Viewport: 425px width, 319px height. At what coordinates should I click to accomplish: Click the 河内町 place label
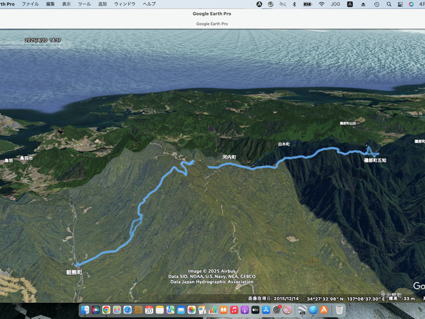pyautogui.click(x=229, y=157)
